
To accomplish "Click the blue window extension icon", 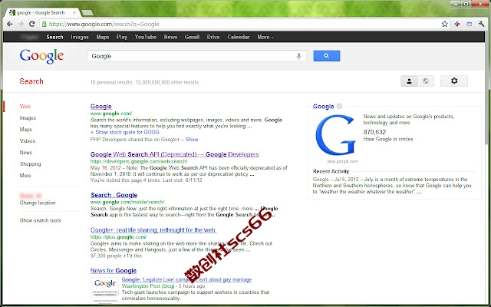I will (x=469, y=24).
